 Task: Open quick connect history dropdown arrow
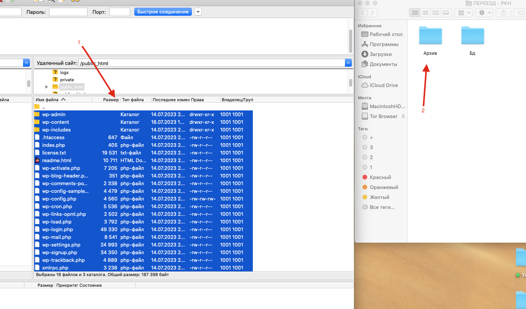coord(198,12)
